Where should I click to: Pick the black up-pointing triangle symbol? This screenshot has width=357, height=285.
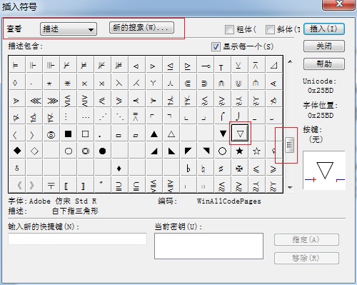154,134
